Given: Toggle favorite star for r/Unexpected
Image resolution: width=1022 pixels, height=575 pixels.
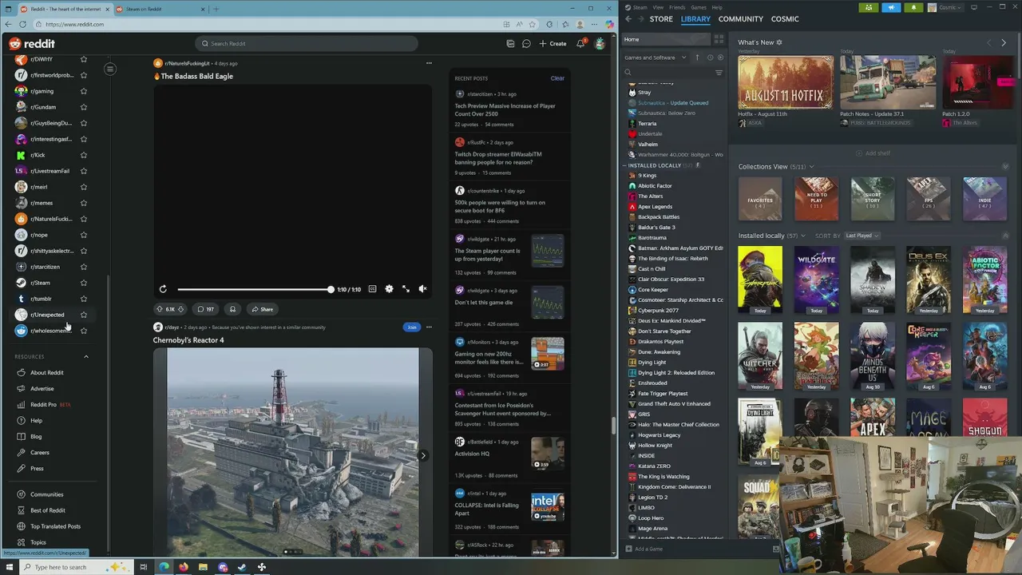Looking at the screenshot, I should 83,315.
